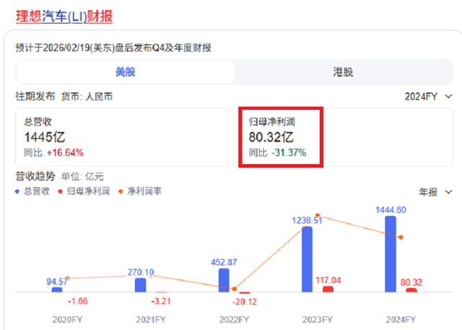Image resolution: width=462 pixels, height=330 pixels.
Task: Click the blue 2021FY revenue bar
Action: (x=140, y=285)
